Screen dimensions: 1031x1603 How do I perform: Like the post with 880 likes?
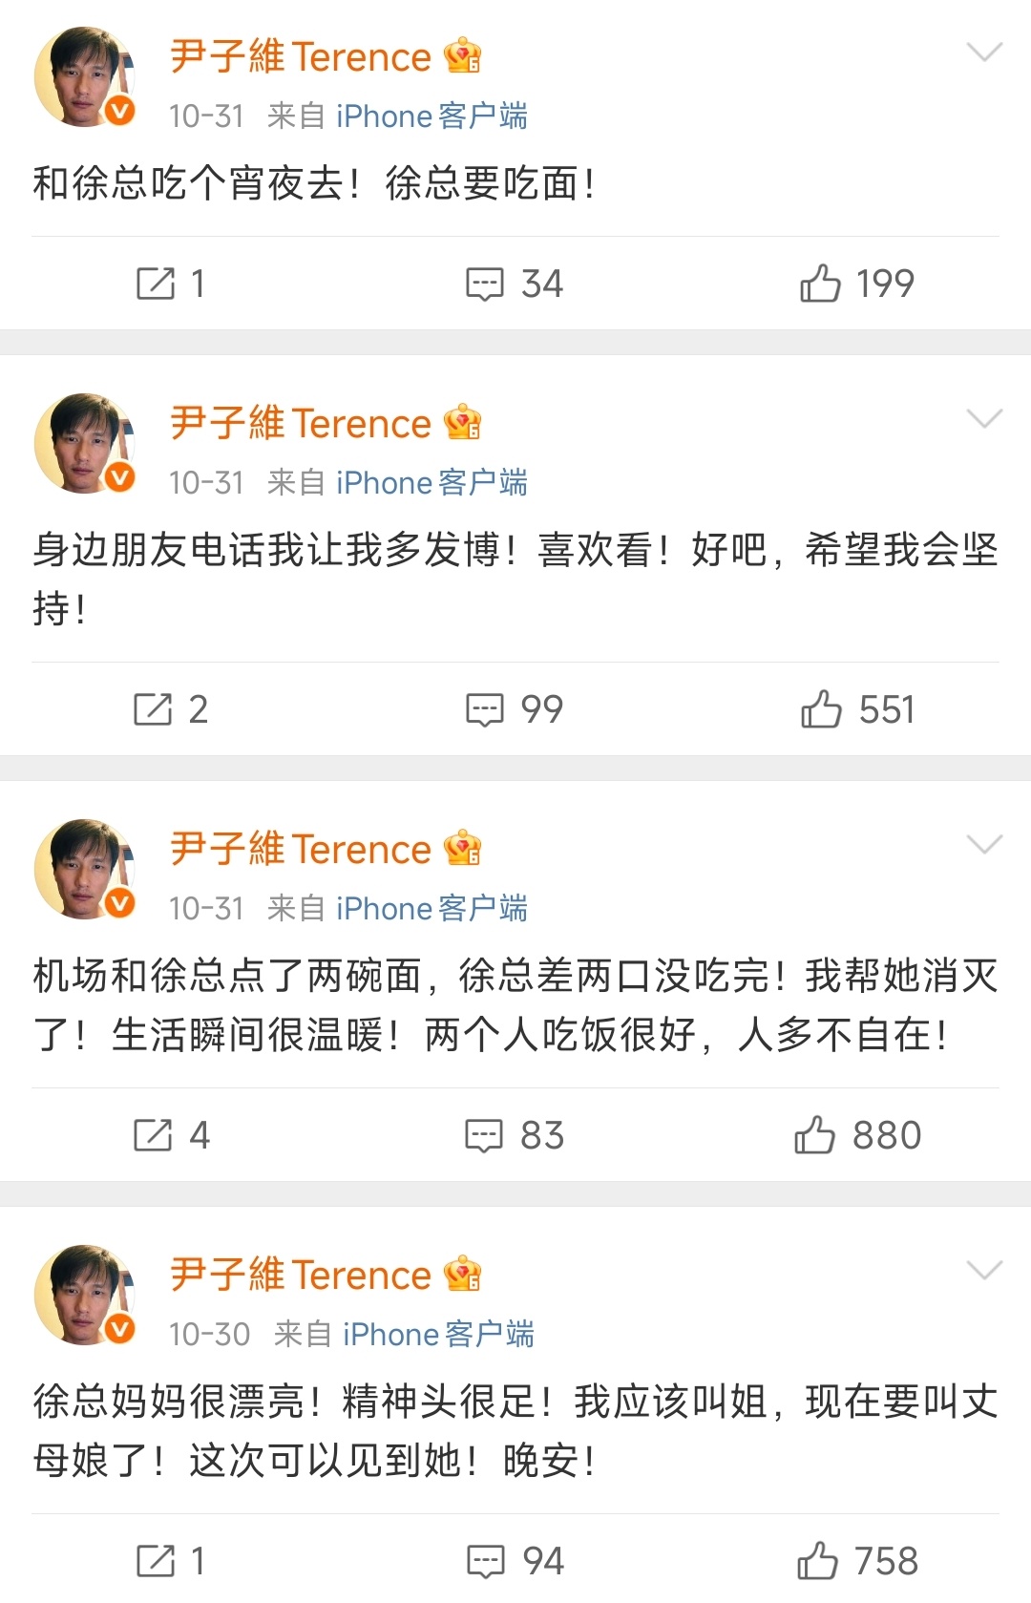point(814,1135)
